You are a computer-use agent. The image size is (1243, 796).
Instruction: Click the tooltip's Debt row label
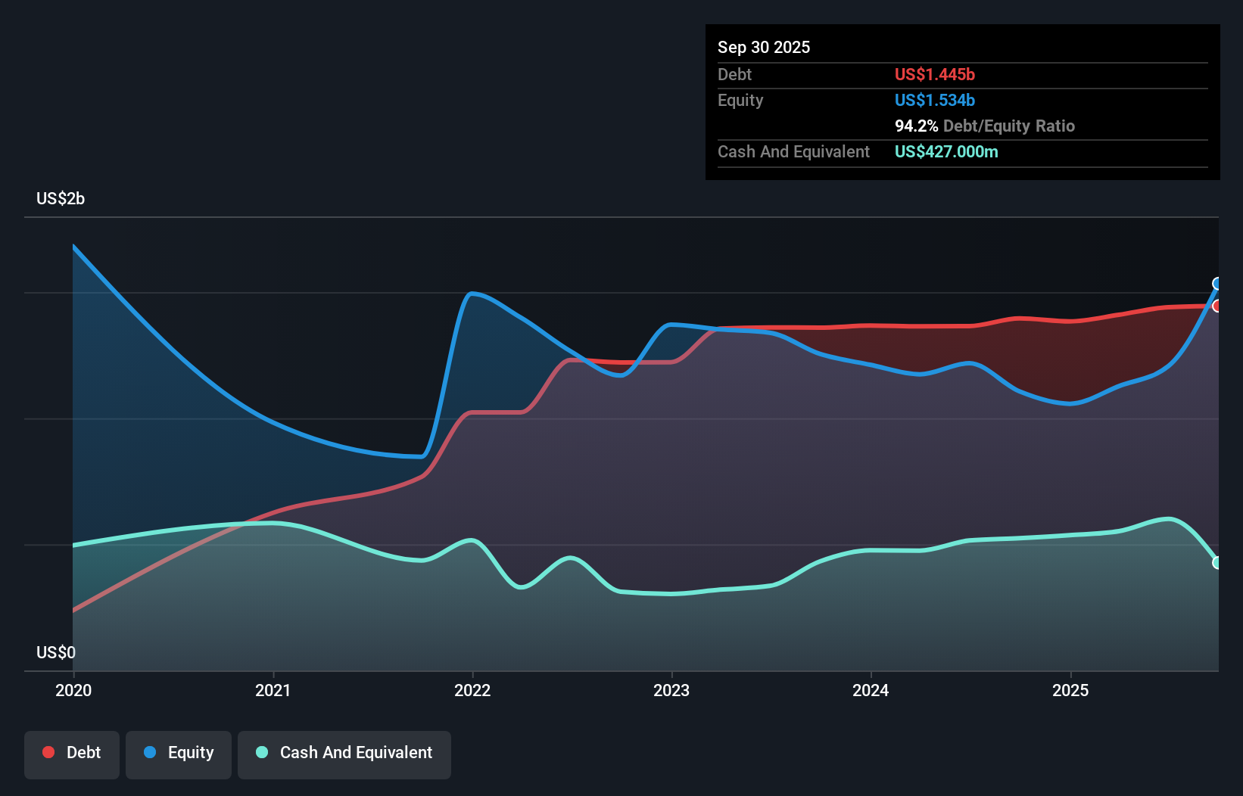click(734, 74)
